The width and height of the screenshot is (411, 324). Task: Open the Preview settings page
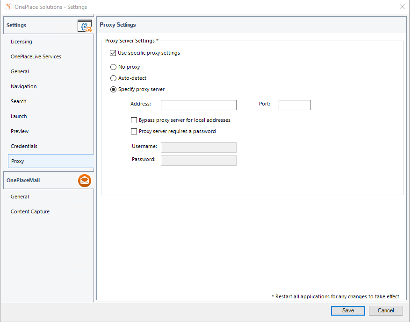(20, 131)
